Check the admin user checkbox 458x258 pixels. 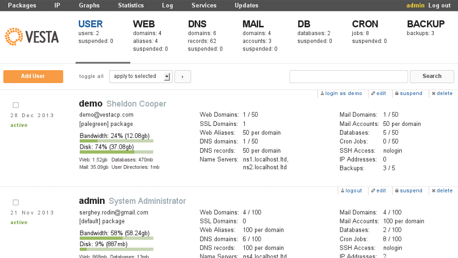[15, 202]
